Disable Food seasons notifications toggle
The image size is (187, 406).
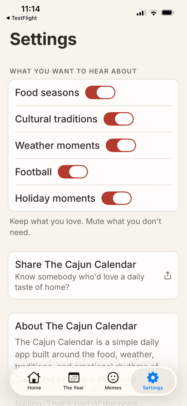pyautogui.click(x=100, y=93)
